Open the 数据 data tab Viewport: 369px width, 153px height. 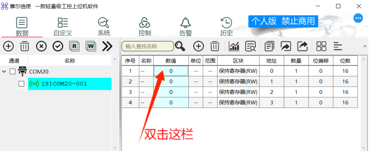pyautogui.click(x=22, y=27)
